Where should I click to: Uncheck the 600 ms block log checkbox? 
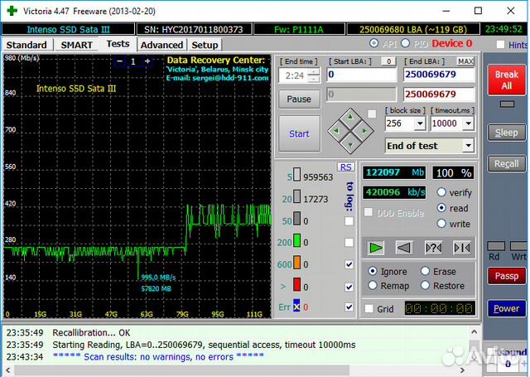pos(349,264)
